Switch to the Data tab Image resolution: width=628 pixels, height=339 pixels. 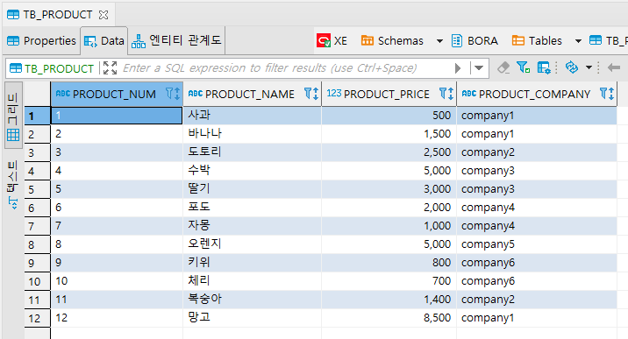[104, 41]
